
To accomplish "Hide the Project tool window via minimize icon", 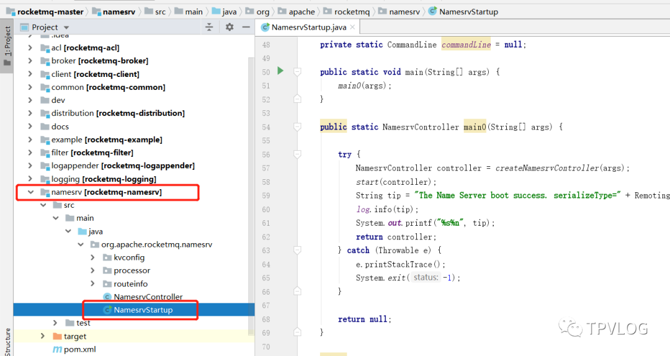I will tap(246, 27).
